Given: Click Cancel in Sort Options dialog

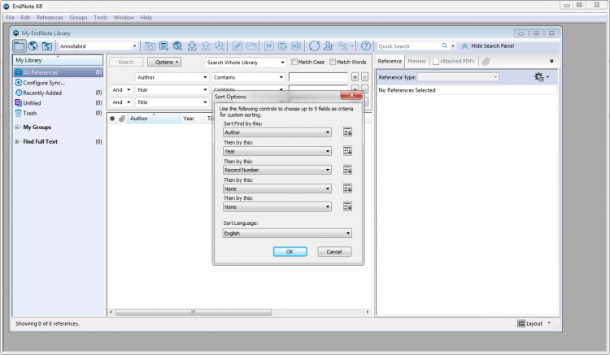Looking at the screenshot, I should (334, 252).
